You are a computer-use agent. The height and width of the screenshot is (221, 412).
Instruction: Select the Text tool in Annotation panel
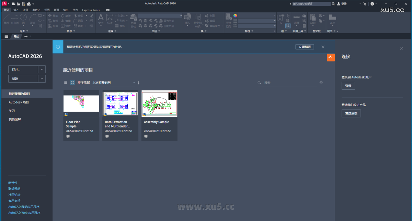point(101,16)
